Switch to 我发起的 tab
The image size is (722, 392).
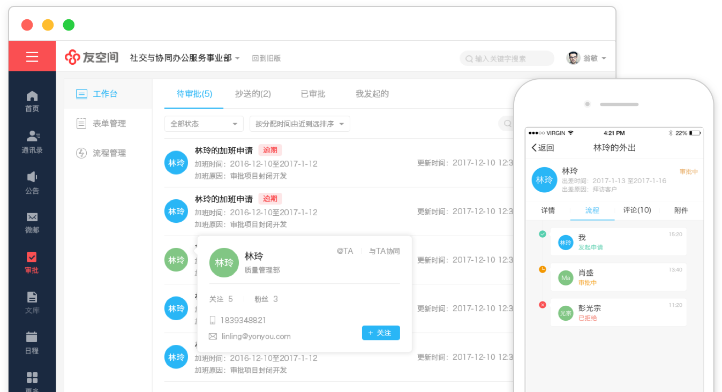point(372,94)
